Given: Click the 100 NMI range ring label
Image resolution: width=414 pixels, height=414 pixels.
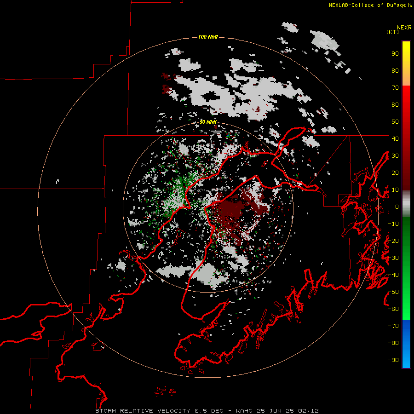Looking at the screenshot, I should tap(208, 37).
